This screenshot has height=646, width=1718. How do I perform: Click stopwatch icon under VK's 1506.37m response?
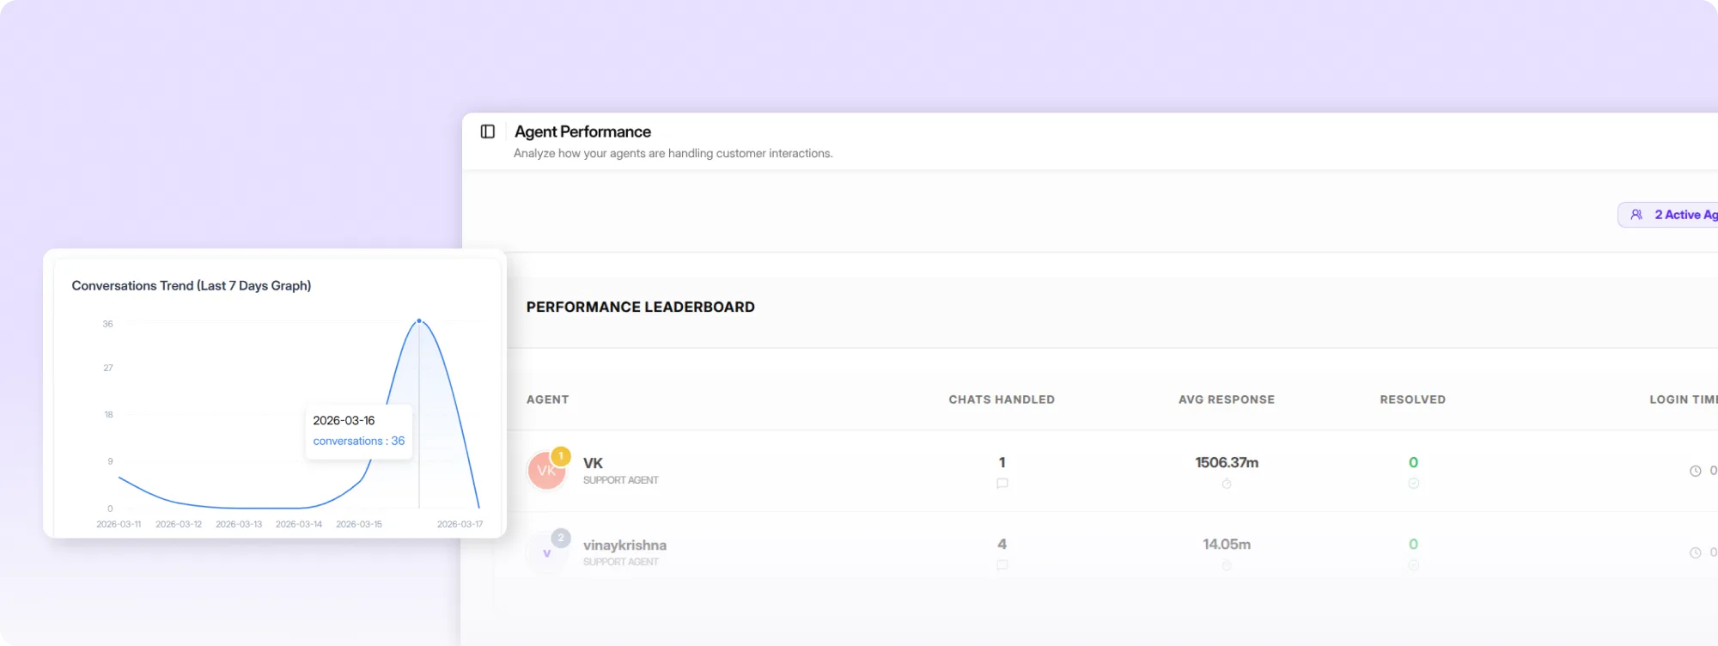pyautogui.click(x=1227, y=484)
